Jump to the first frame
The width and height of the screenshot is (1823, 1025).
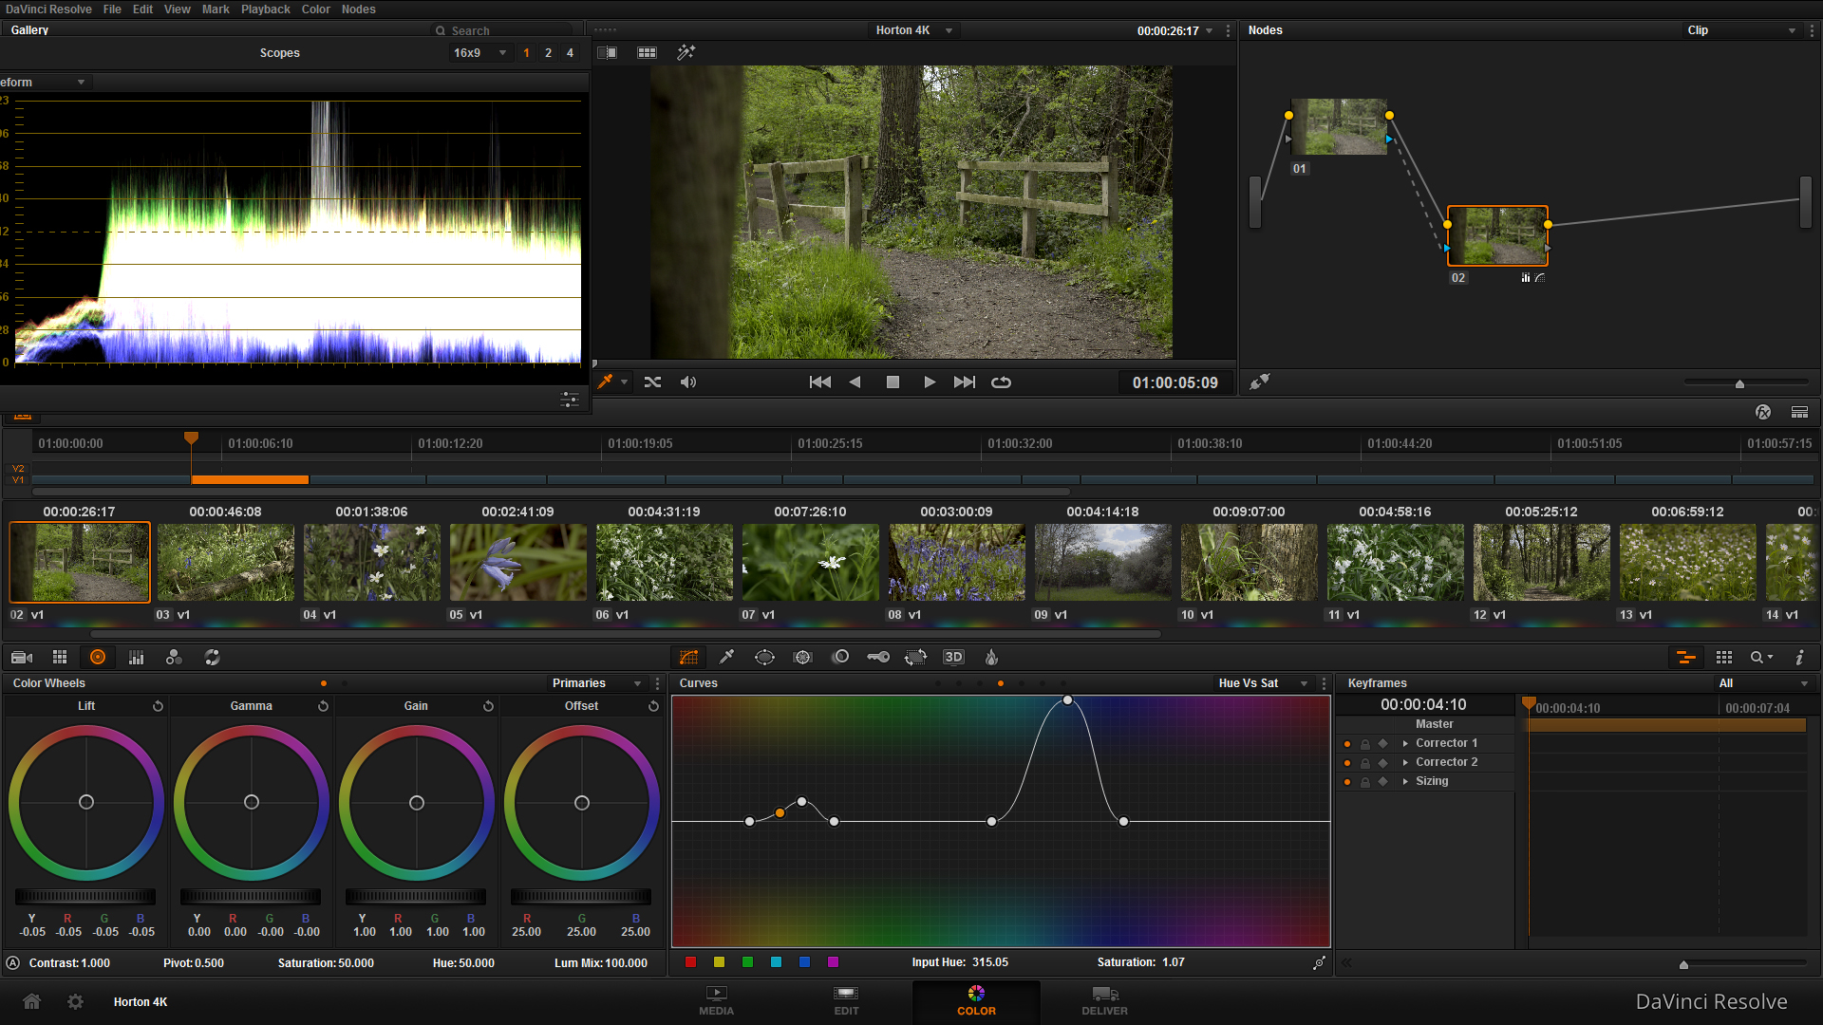(819, 382)
